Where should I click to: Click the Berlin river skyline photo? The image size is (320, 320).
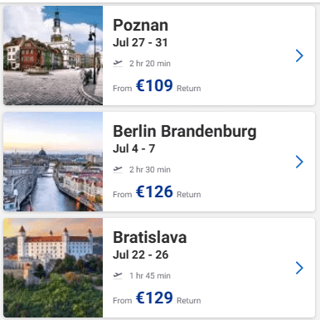point(53,162)
